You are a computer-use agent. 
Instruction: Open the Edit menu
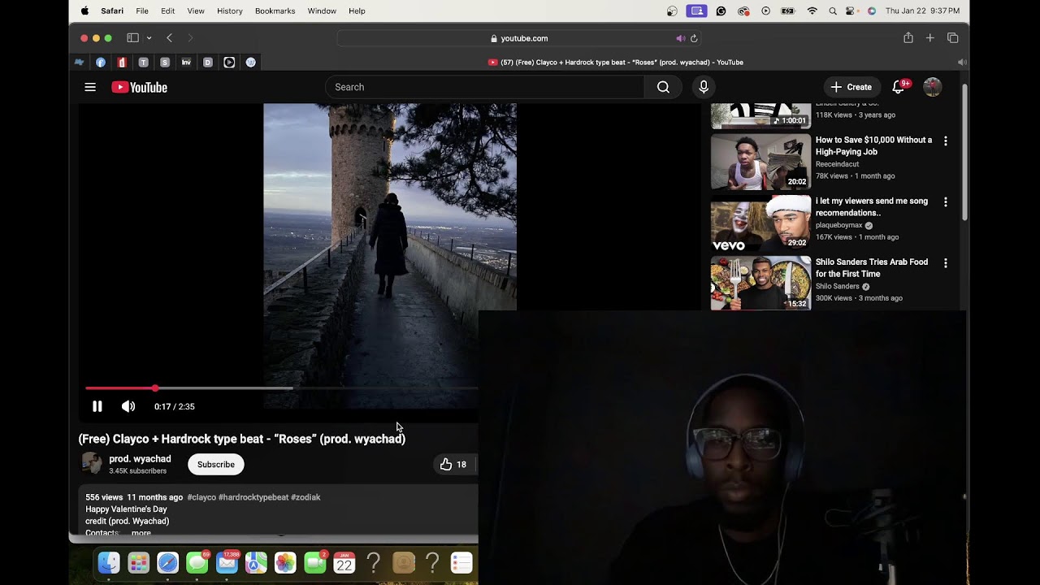[x=168, y=11]
